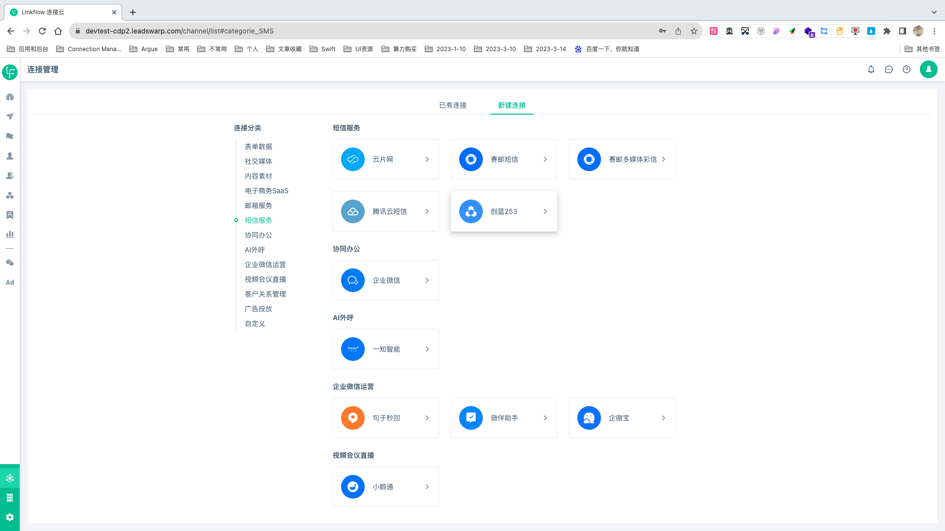Open the contact book sidebar icon
Screen dimensions: 945x531
point(10,215)
